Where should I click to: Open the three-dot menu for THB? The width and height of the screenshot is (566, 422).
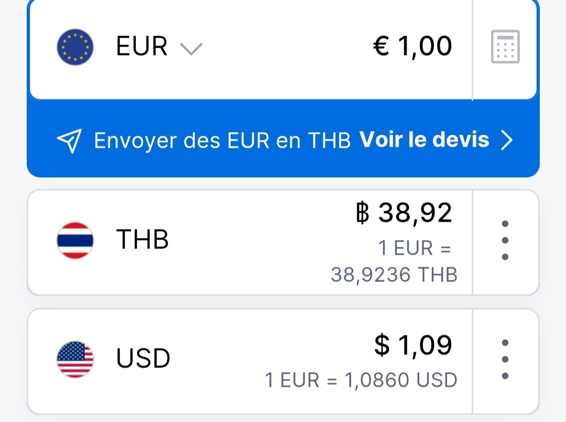pyautogui.click(x=505, y=240)
